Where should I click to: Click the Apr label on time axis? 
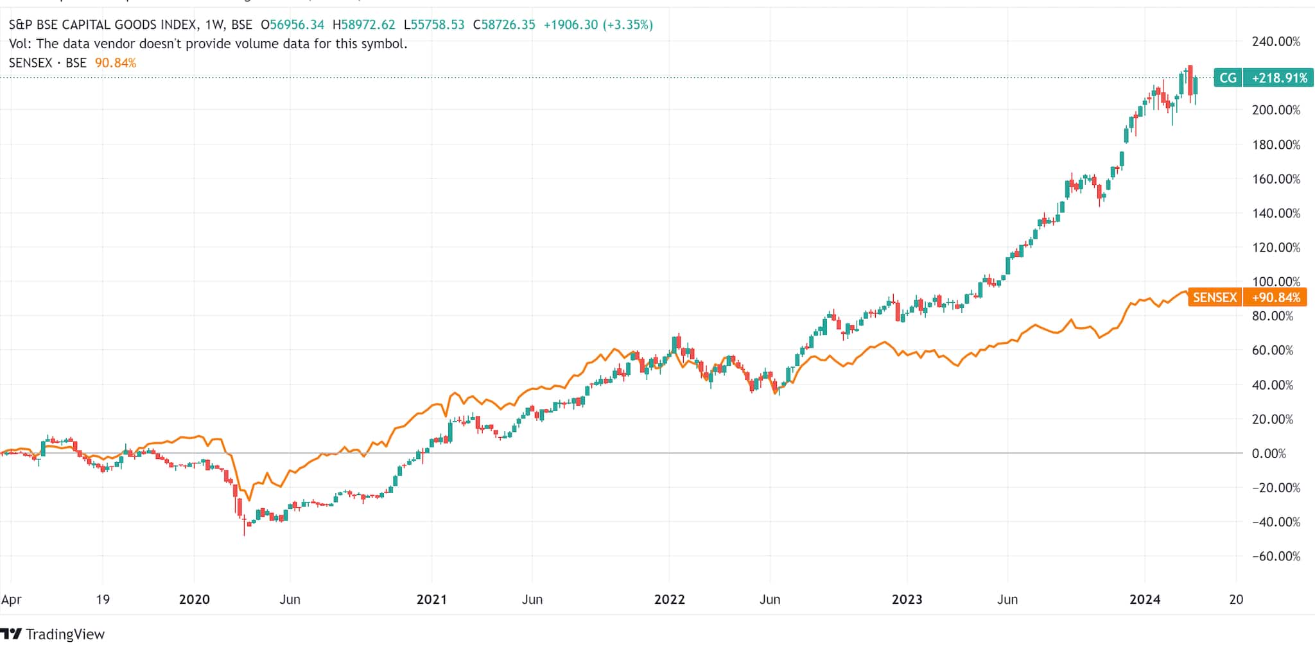click(11, 599)
